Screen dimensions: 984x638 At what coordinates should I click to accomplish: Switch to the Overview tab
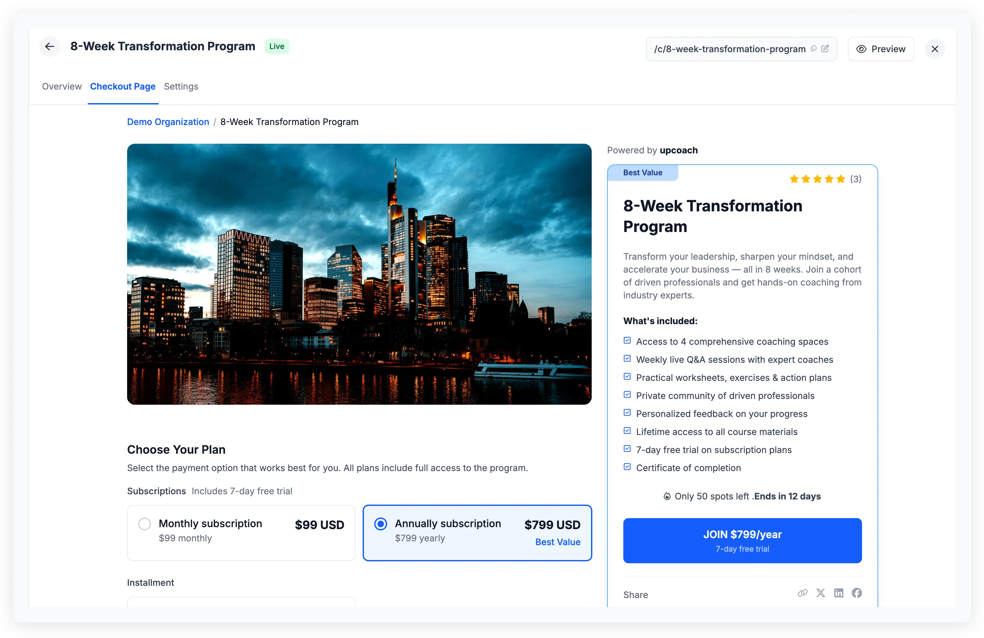click(61, 86)
